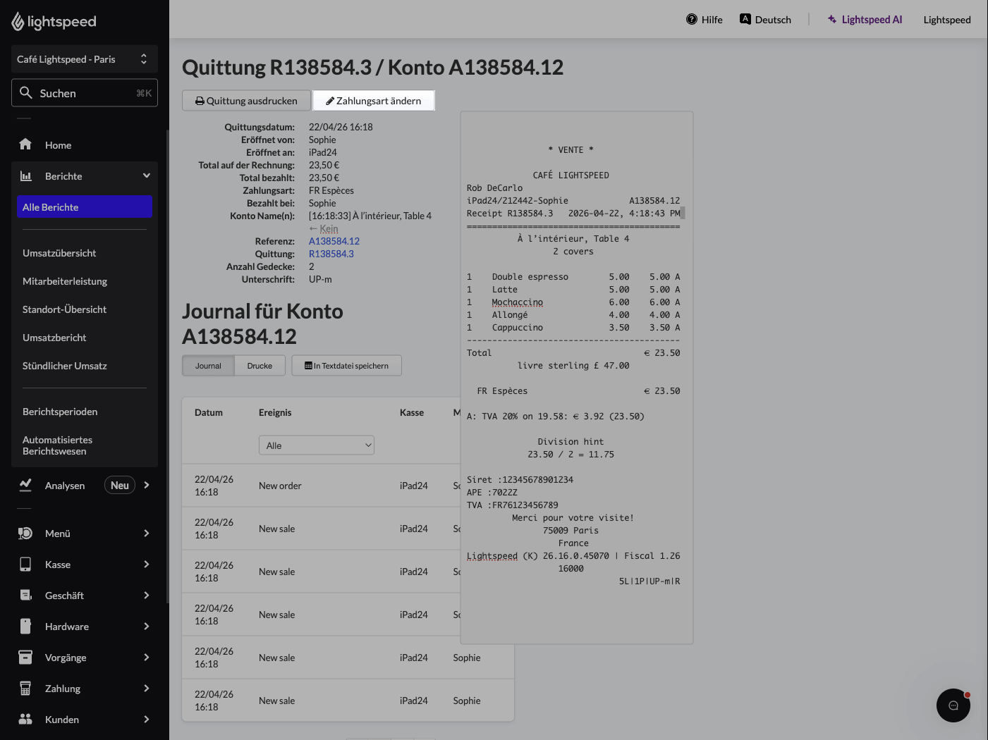Click the Hardware device icon

click(x=25, y=626)
